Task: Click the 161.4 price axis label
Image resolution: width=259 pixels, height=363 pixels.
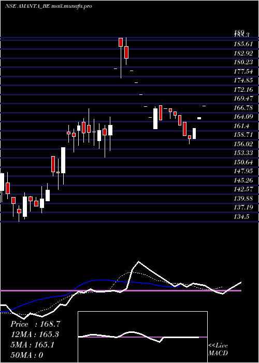Action: coord(242,126)
